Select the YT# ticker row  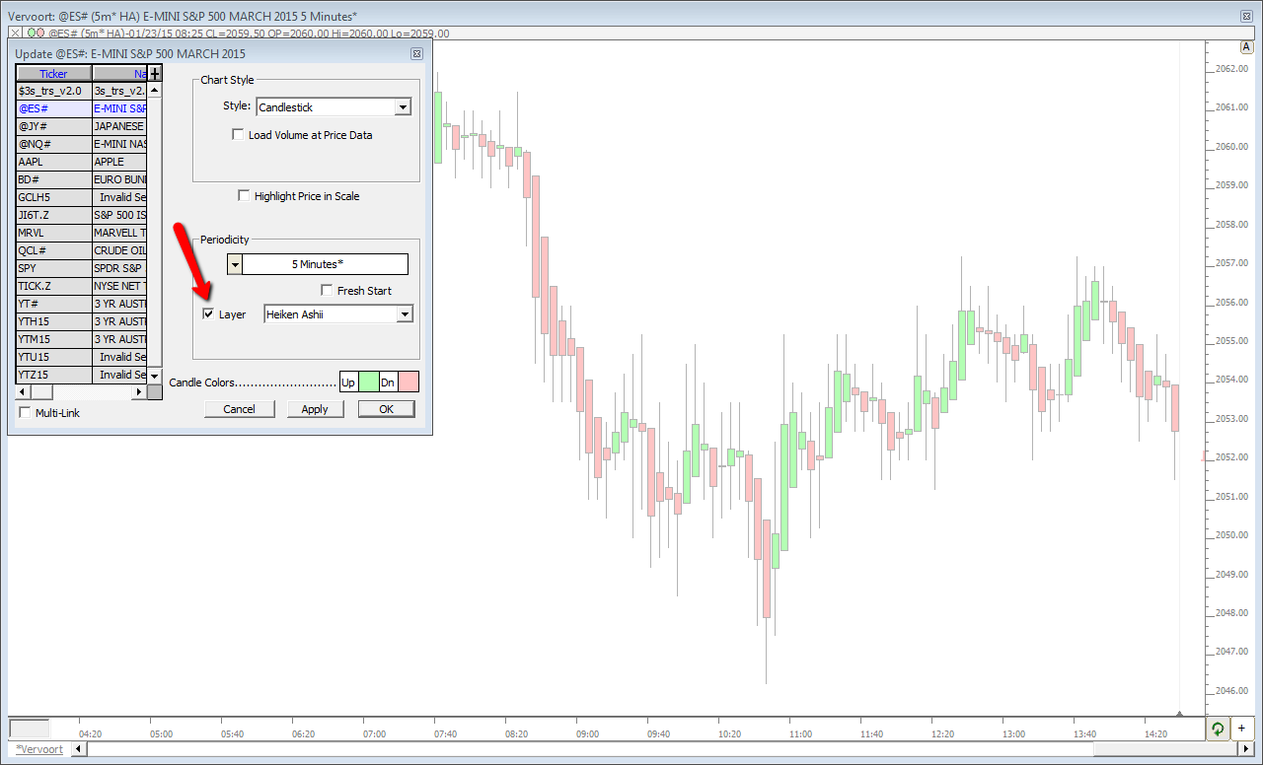[x=82, y=304]
